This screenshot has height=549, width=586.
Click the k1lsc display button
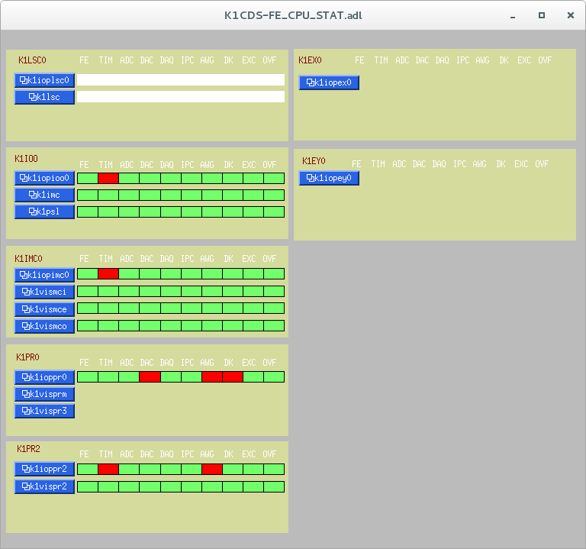point(44,97)
